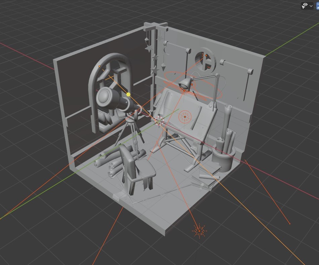Select the desk lamp head
The width and height of the screenshot is (319, 265).
coord(185,83)
